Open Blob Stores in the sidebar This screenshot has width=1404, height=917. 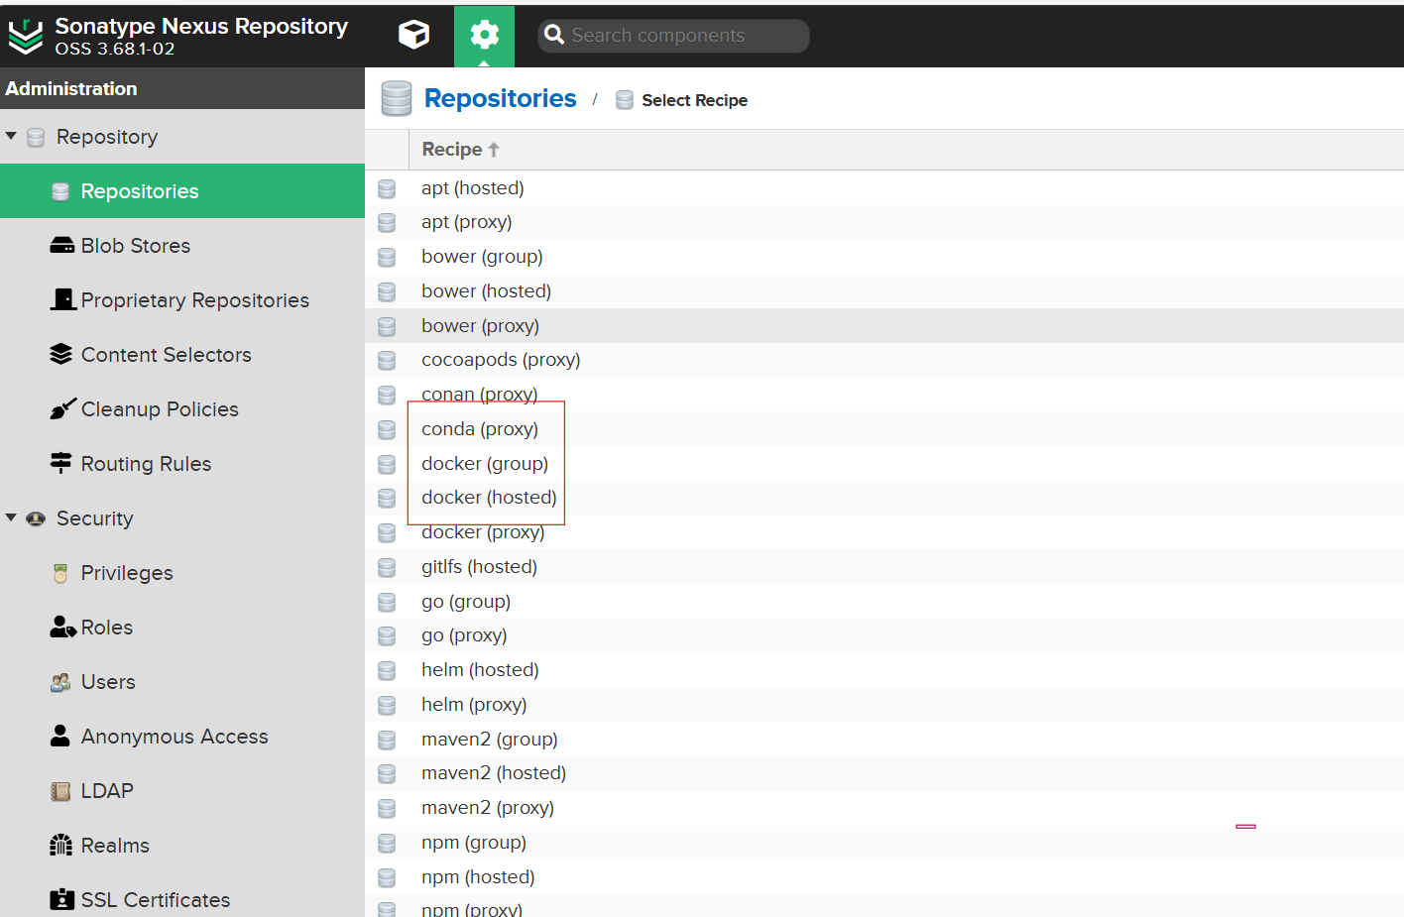tap(182, 246)
